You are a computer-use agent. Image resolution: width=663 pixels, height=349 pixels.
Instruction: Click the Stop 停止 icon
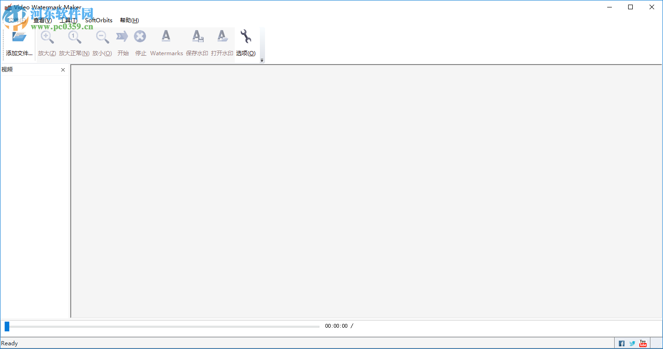tap(140, 38)
